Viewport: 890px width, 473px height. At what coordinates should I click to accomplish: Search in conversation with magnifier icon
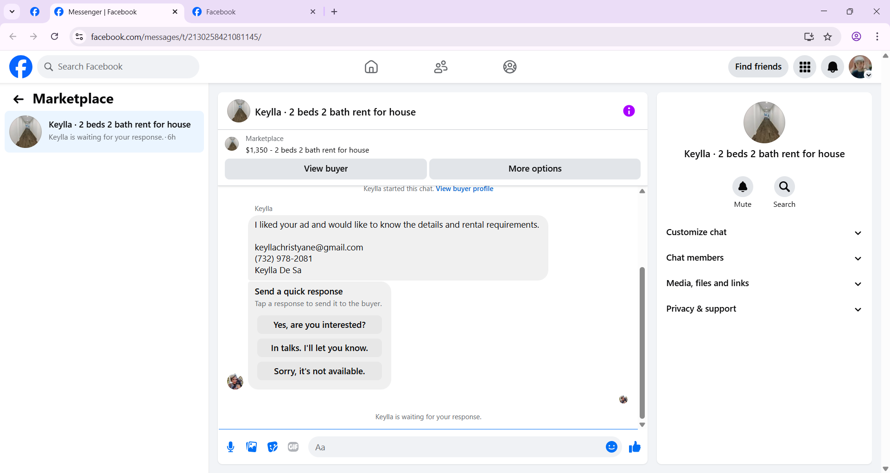[x=784, y=187]
